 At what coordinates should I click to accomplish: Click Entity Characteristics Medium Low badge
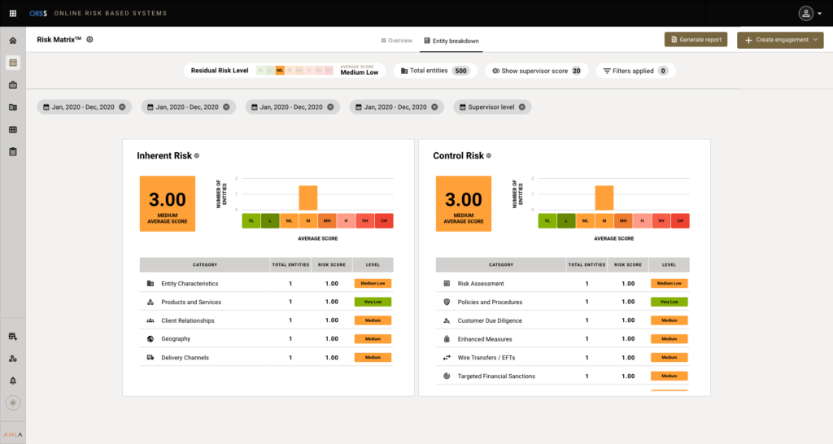click(373, 284)
